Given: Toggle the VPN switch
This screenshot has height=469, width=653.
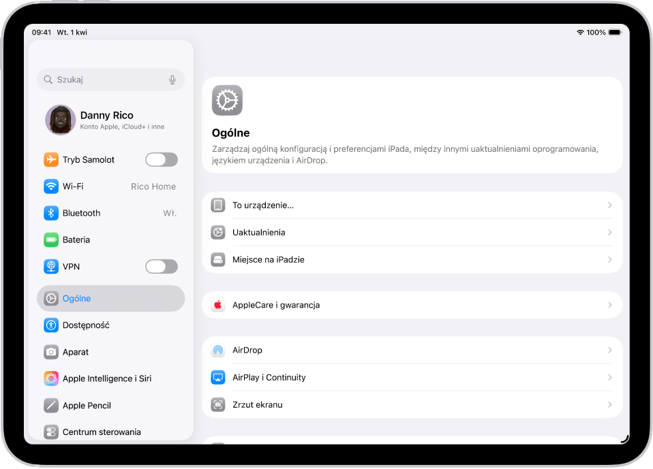Looking at the screenshot, I should (162, 267).
